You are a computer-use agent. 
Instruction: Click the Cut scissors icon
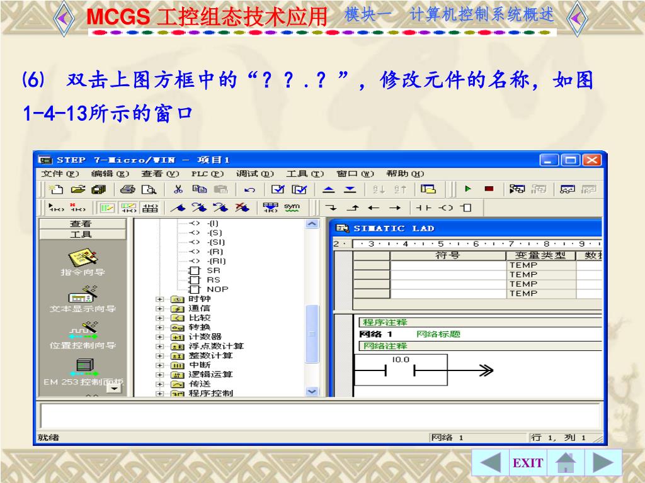coord(178,189)
